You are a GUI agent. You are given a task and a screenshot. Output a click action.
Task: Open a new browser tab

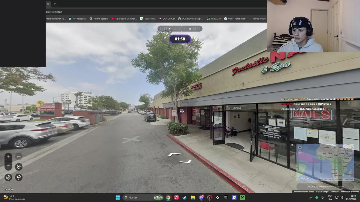coord(55,4)
